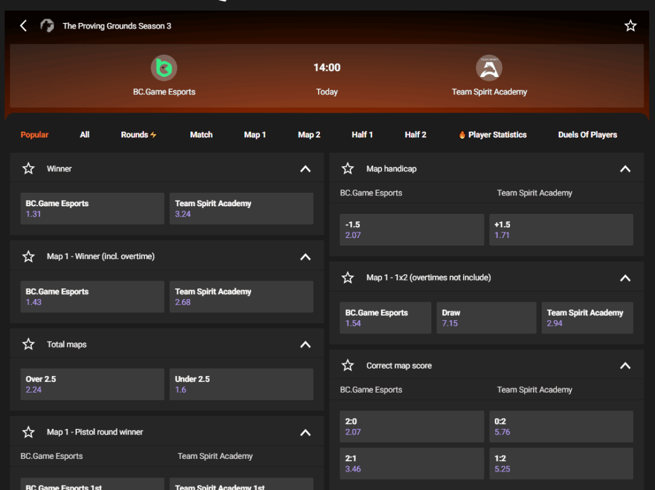The height and width of the screenshot is (490, 655).
Task: Pick Team Spirit Academy 1x2 at 2.94
Action: (x=588, y=318)
